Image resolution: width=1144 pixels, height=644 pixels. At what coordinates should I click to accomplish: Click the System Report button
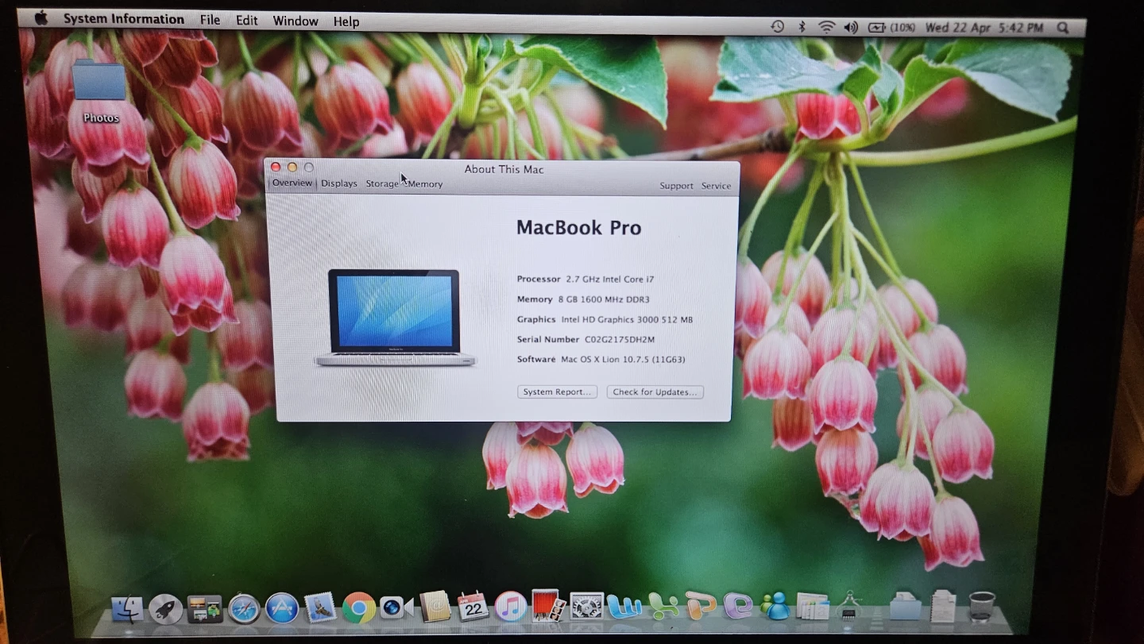pos(557,391)
